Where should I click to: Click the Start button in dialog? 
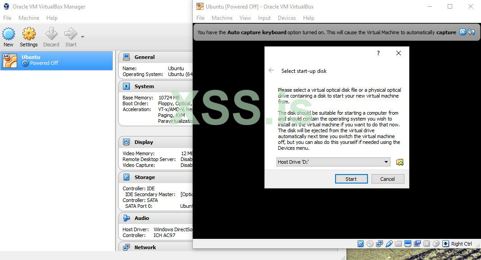click(351, 179)
